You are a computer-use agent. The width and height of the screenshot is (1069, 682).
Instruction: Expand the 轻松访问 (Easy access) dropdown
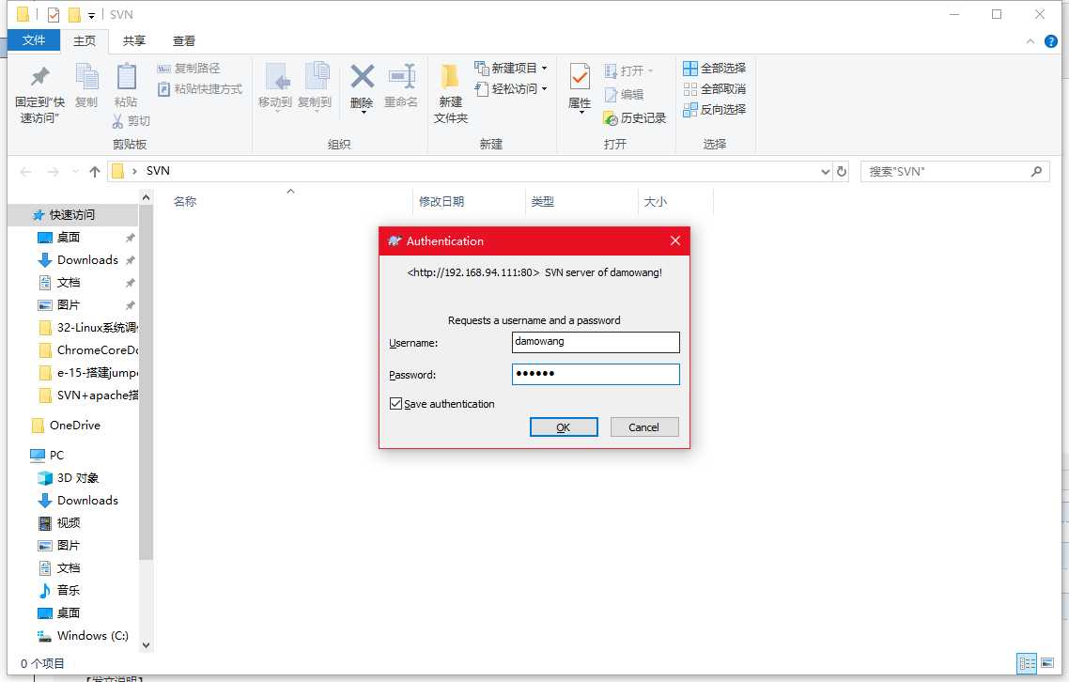coord(544,88)
